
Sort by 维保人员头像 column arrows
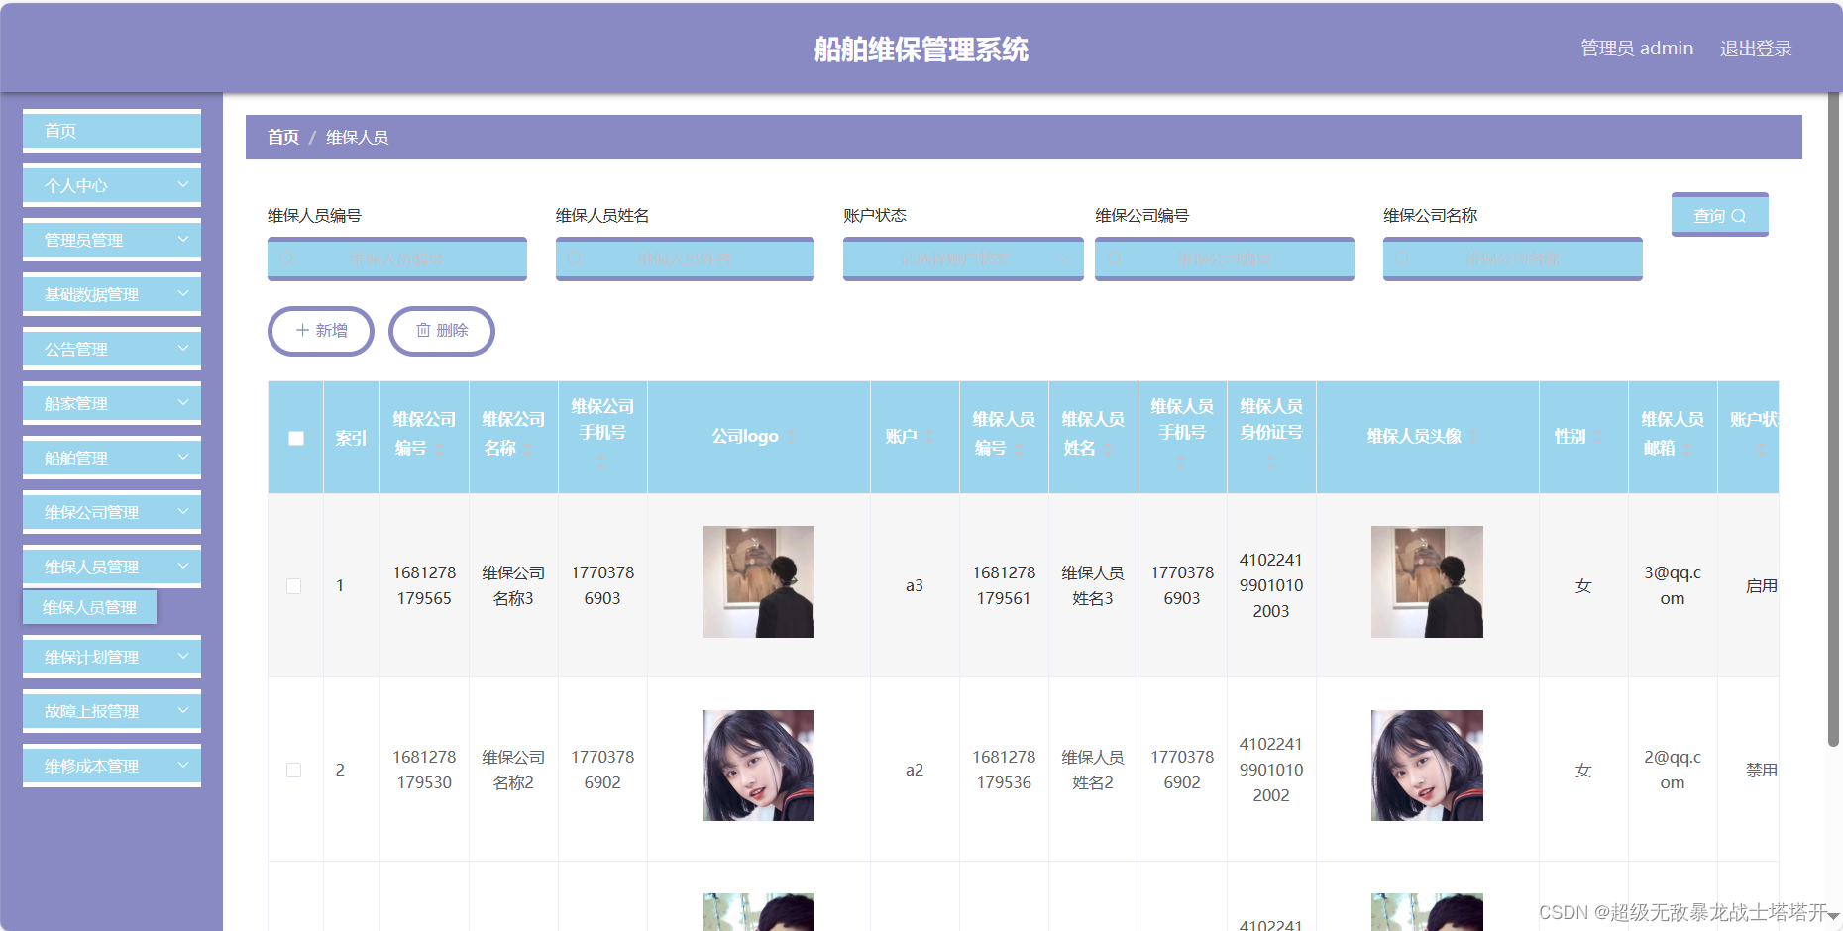coord(1474,437)
